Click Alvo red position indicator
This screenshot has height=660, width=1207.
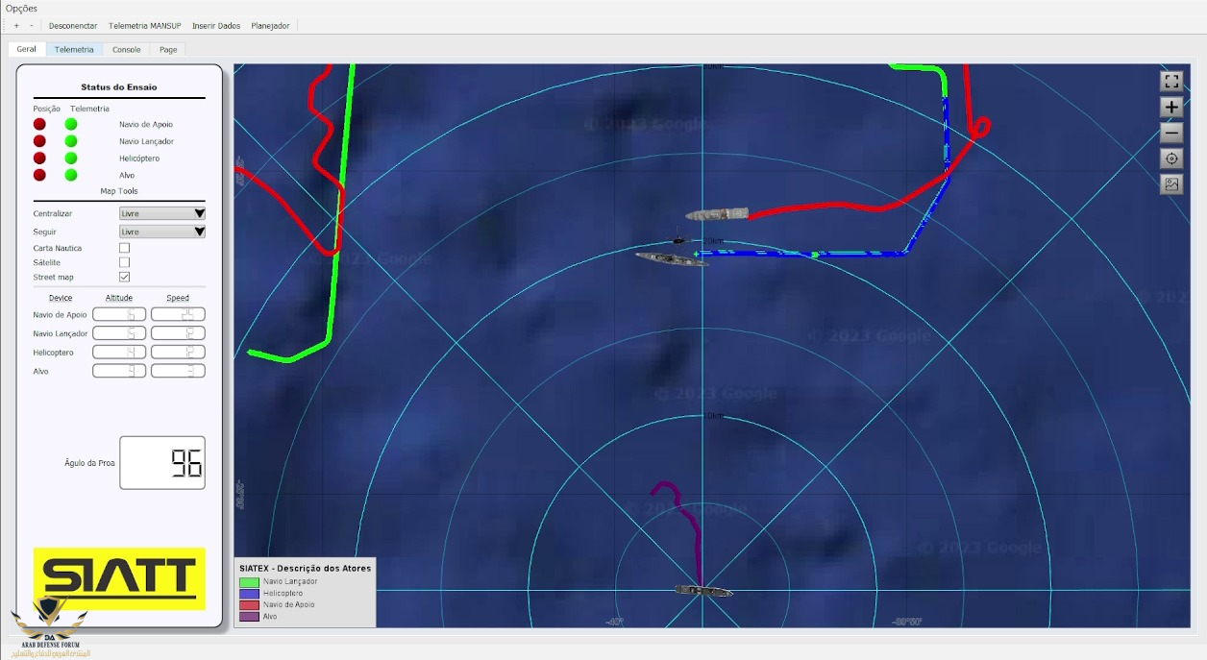tap(39, 175)
